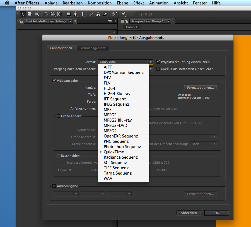Confirm with the OK button
Screen dimensions: 251x227
217,213
